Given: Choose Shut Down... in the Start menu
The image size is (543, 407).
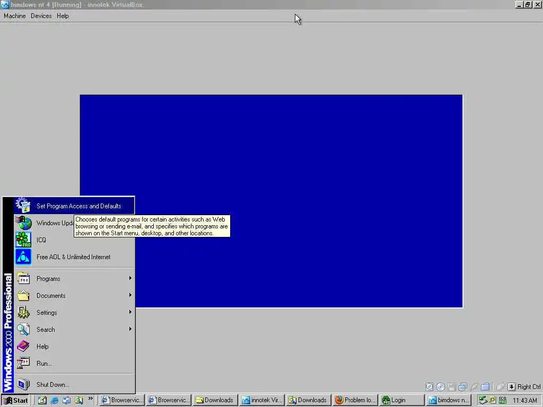Looking at the screenshot, I should pos(74,385).
